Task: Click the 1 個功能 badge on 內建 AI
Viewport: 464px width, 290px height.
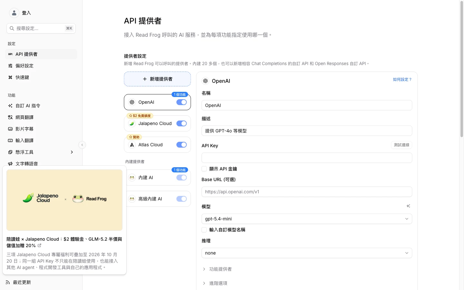Action: (180, 170)
